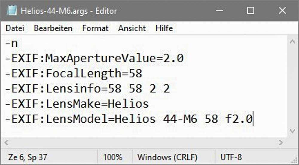The image size is (299, 165).
Task: Click the Lensinfo=58 58 2 2 line
Action: click(87, 89)
